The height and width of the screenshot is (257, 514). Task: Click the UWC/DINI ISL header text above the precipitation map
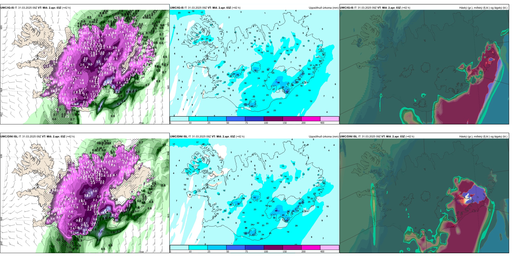click(x=207, y=137)
